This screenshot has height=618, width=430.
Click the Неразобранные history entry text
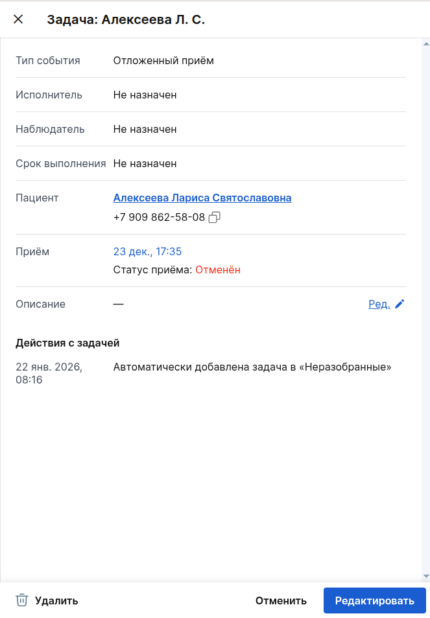[x=252, y=367]
